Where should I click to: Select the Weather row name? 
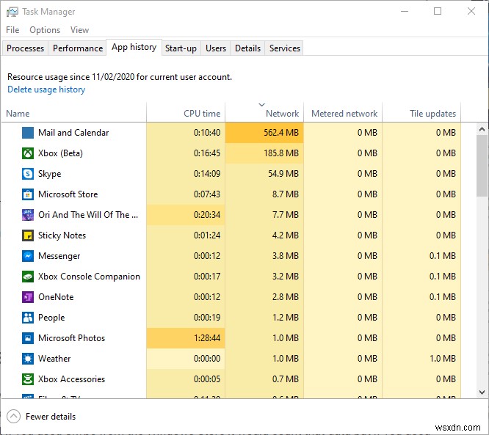coord(54,359)
